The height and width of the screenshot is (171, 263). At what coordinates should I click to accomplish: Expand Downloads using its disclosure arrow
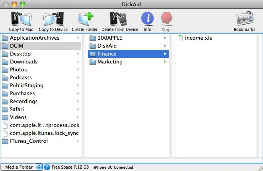78,62
